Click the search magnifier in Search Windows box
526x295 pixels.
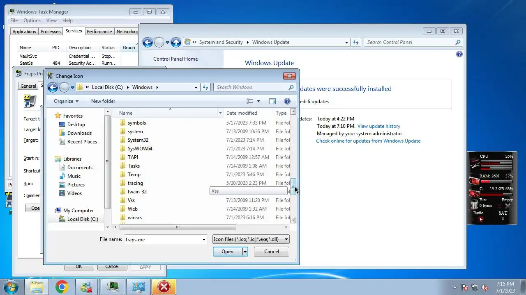point(291,87)
